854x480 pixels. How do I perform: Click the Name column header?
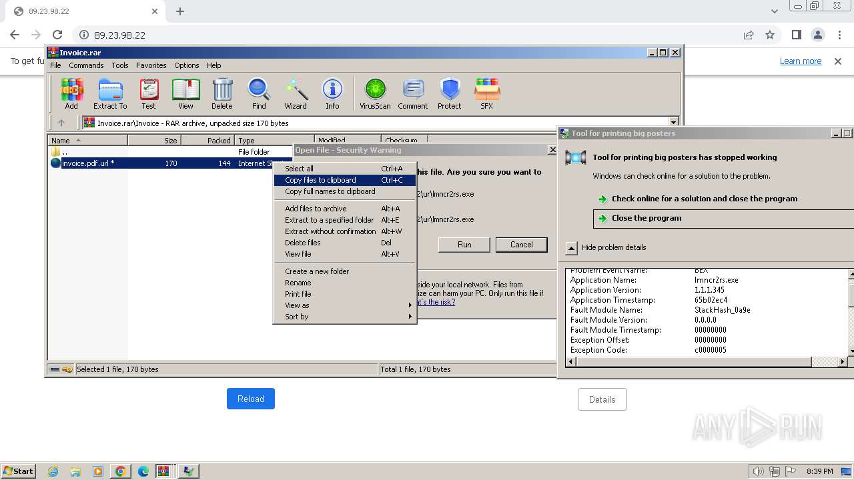tap(87, 140)
